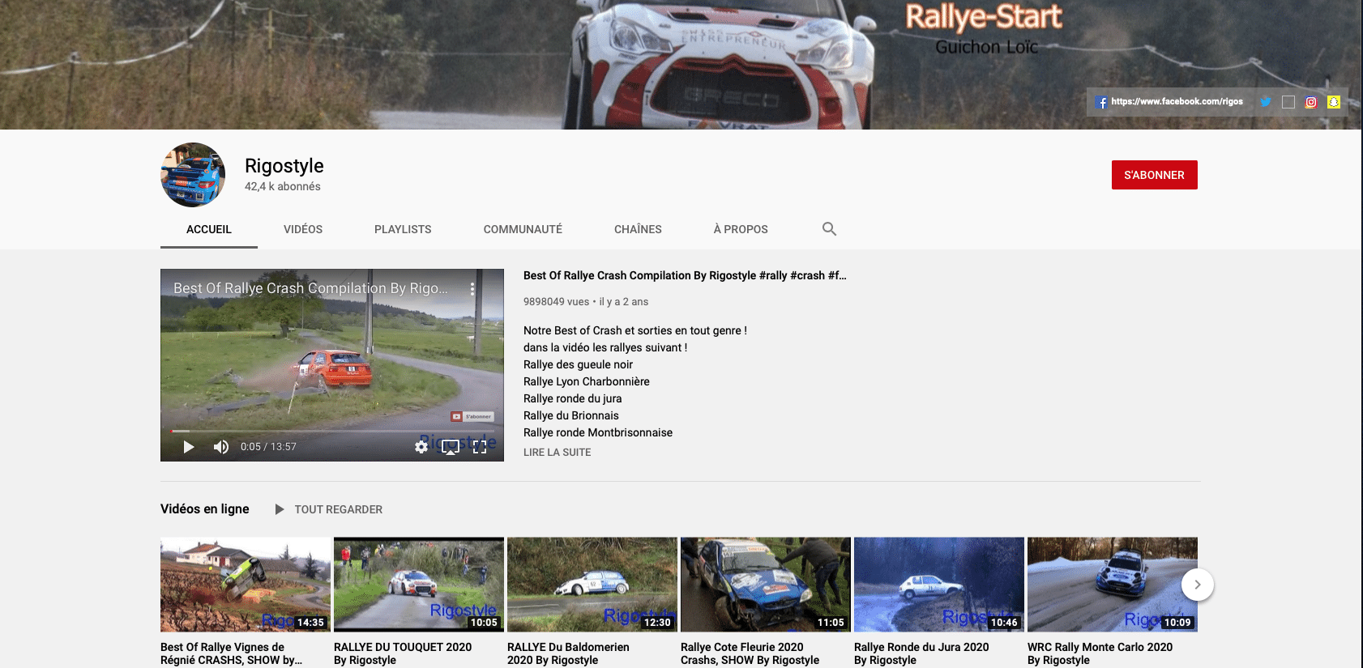Open the Rallye du Touquet 2020 thumbnail

click(419, 585)
